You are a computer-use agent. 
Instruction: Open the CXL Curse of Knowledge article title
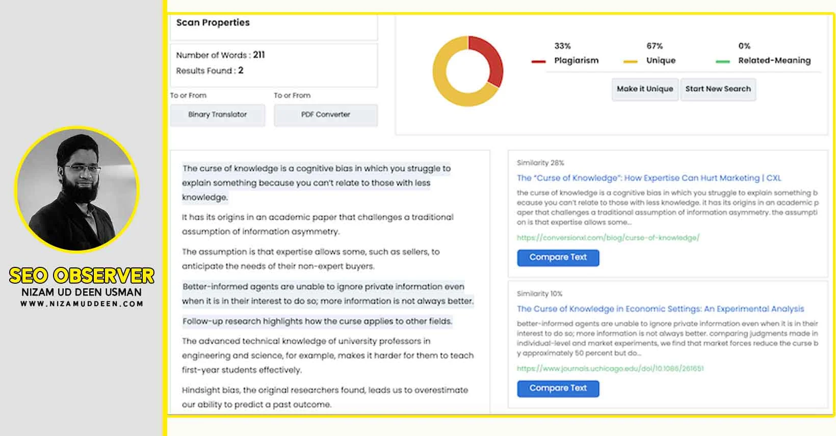pos(649,178)
